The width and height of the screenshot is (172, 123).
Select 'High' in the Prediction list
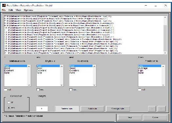tap(150, 71)
